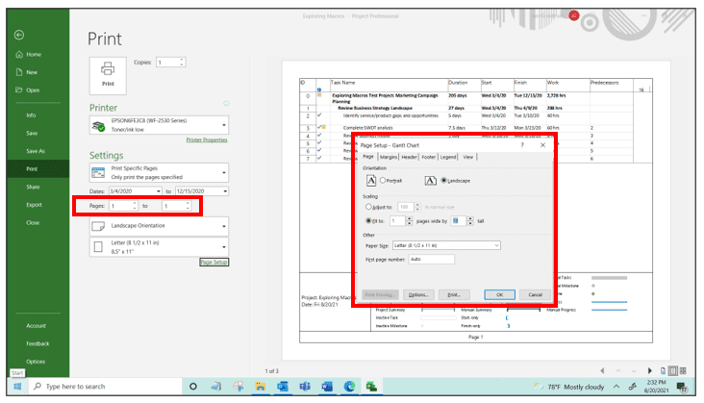Select the Fit to scaling radio button
This screenshot has width=704, height=403.
(x=368, y=221)
